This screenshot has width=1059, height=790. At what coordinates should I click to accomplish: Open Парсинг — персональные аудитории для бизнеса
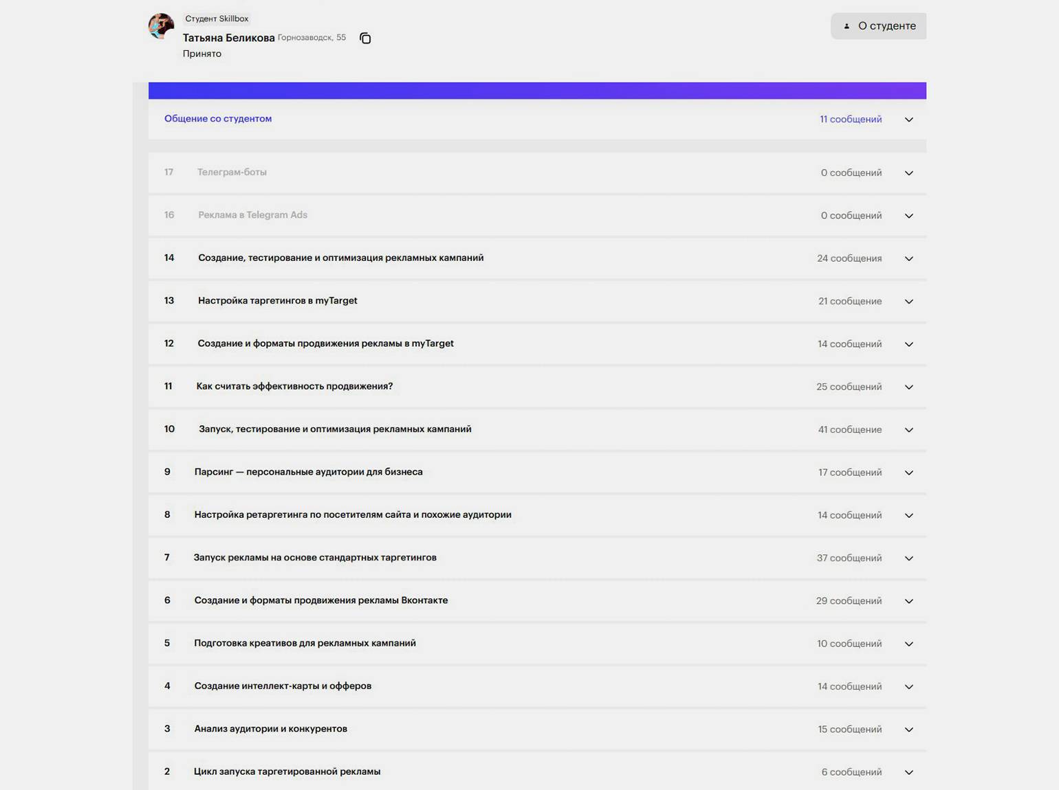click(x=537, y=472)
